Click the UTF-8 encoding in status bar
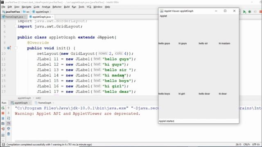The height and width of the screenshot is (147, 262). (x=256, y=145)
